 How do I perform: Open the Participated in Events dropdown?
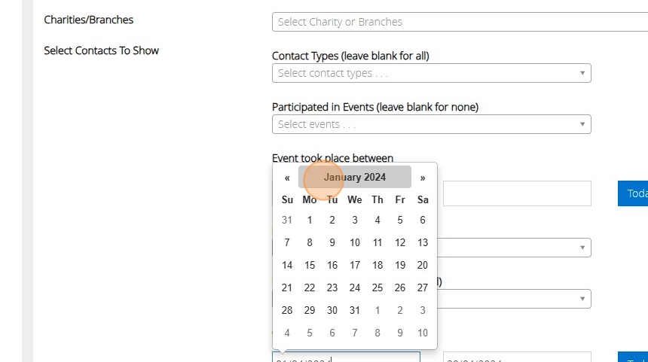[x=431, y=124]
